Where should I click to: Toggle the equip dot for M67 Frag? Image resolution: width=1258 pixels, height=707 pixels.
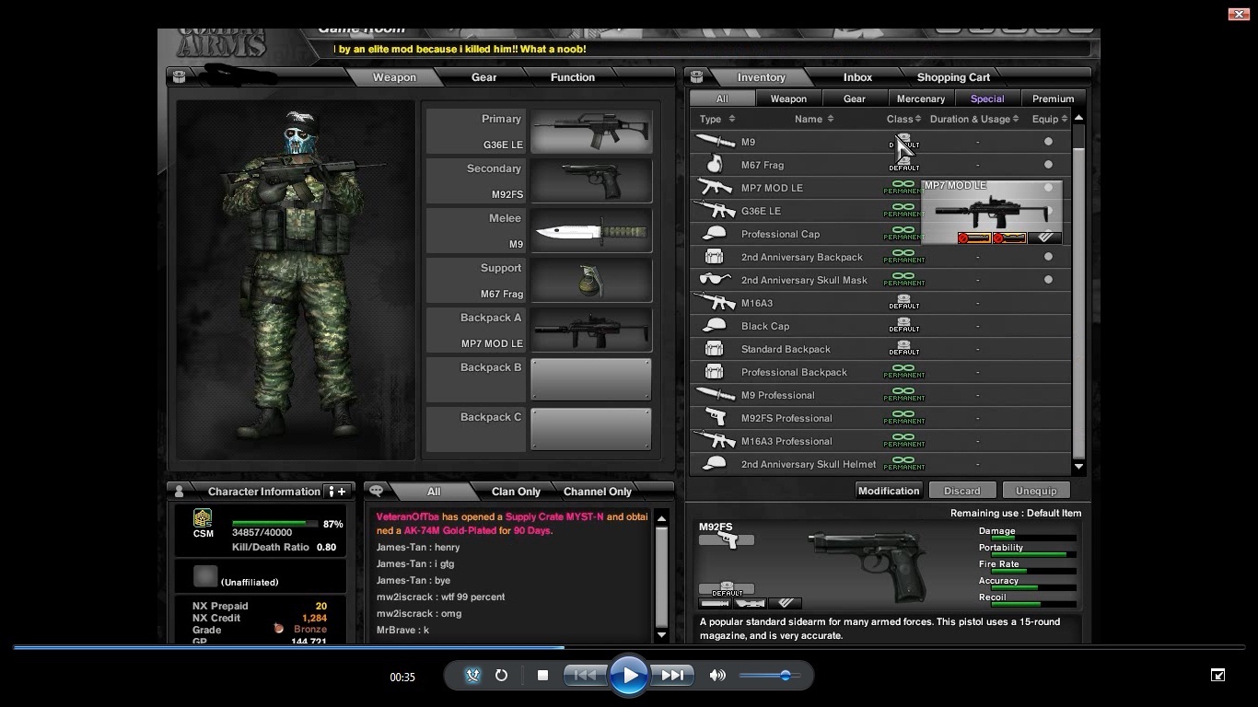click(1048, 165)
